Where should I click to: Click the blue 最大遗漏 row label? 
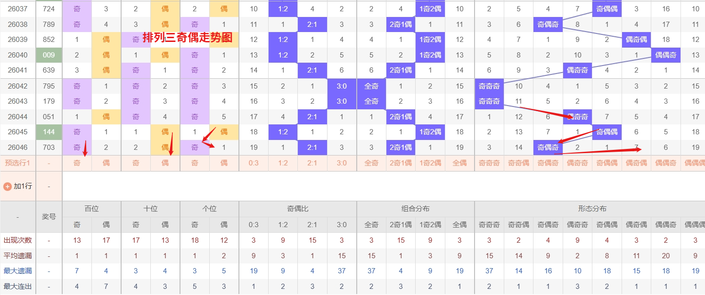coord(18,271)
